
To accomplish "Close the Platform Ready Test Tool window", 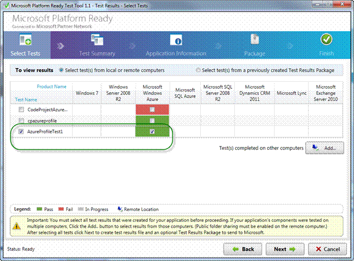I will [342, 4].
